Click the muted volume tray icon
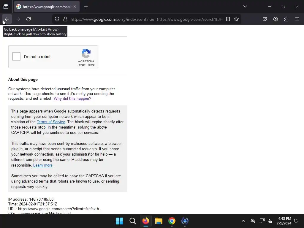The image size is (304, 228). click(270, 221)
